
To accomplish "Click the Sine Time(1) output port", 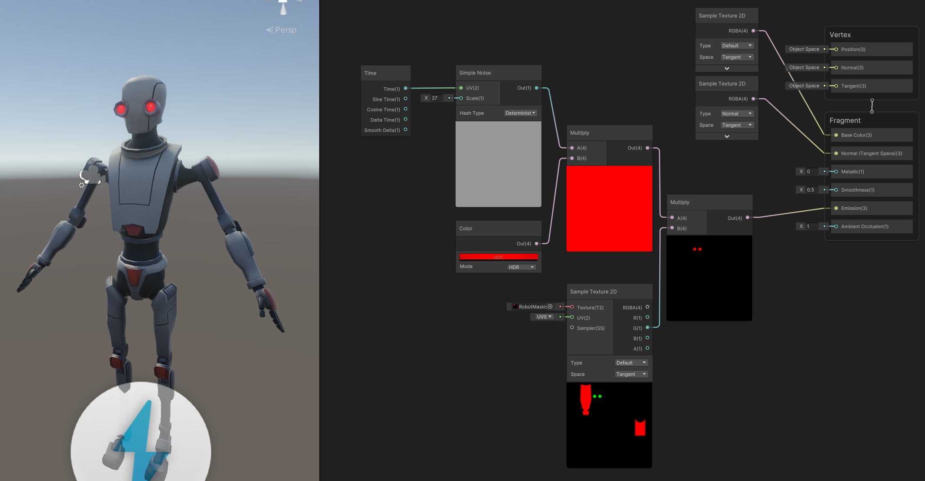I will 405,99.
